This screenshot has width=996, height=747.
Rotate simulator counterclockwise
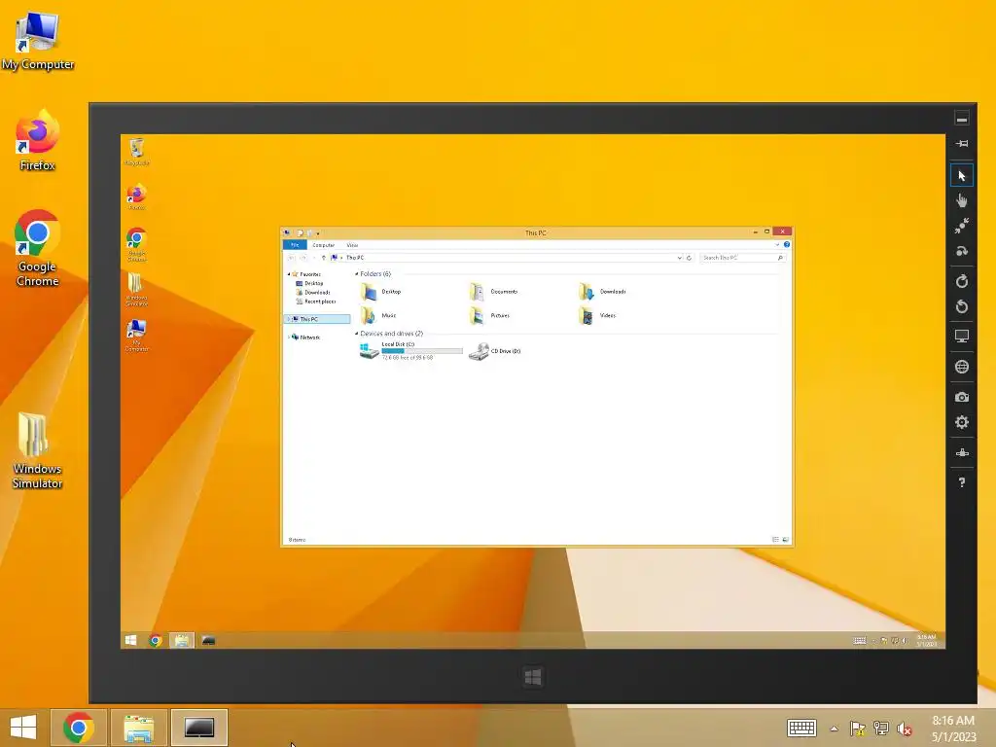(x=962, y=306)
